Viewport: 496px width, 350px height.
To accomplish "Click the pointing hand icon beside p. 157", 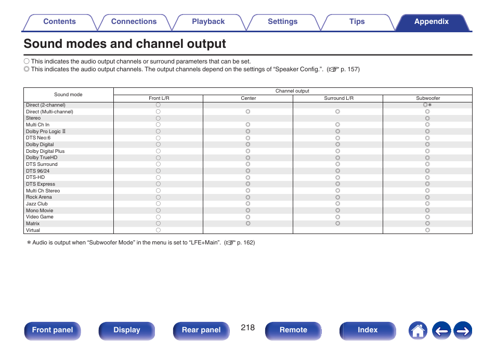I will pos(334,70).
